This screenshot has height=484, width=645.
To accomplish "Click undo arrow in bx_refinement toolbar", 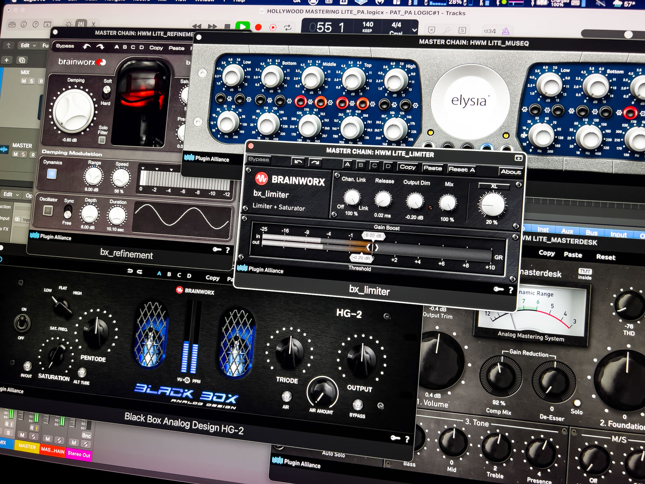I will (87, 46).
